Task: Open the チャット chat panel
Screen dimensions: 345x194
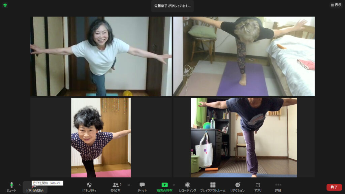Action: 142,187
